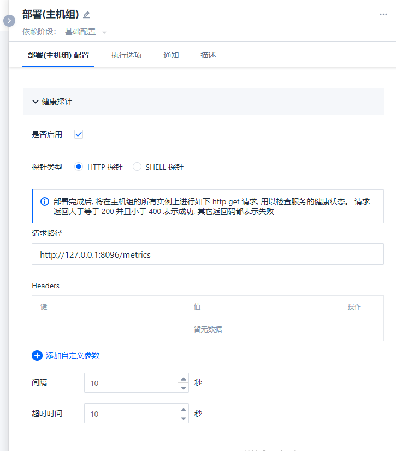Viewport: 396px width, 451px height.
Task: Select the SHELL 探针 radio button
Action: pyautogui.click(x=137, y=167)
